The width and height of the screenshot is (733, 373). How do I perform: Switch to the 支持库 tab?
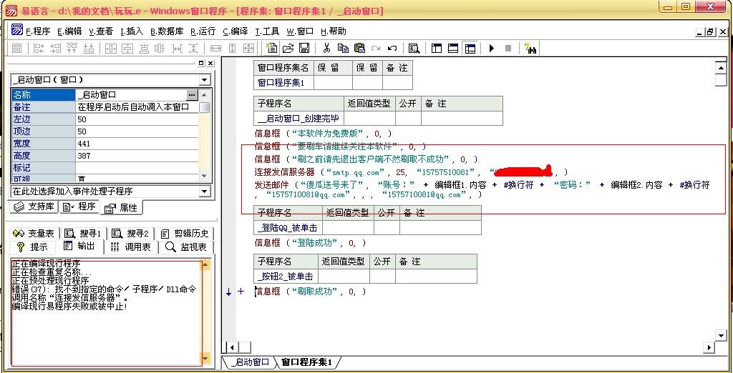[34, 207]
